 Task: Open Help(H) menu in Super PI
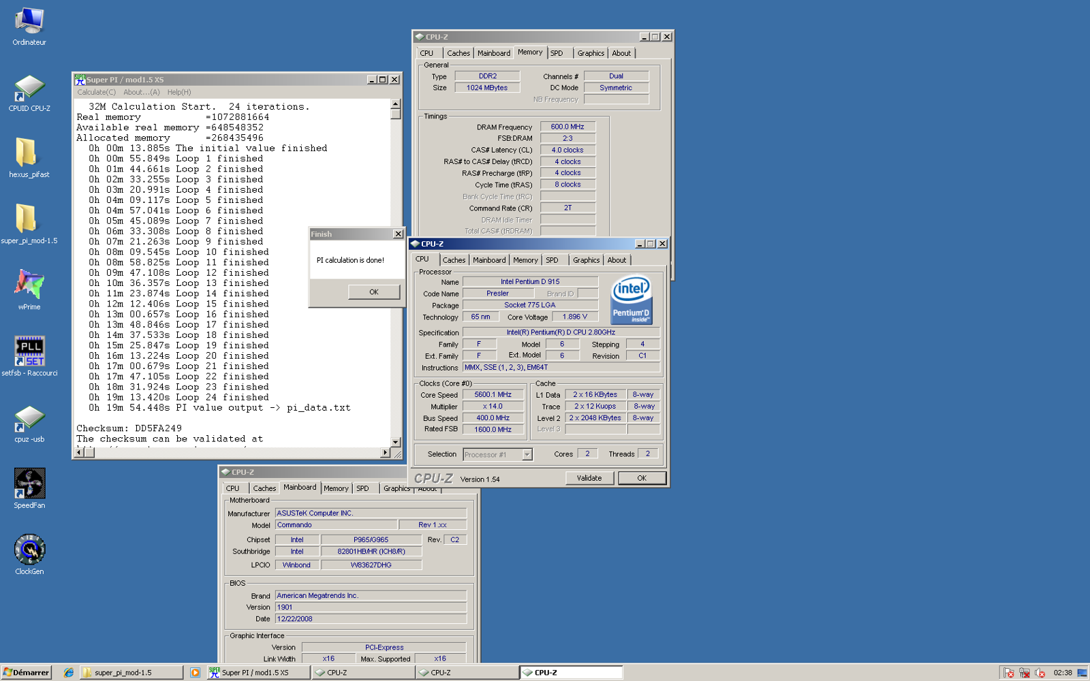(x=179, y=92)
